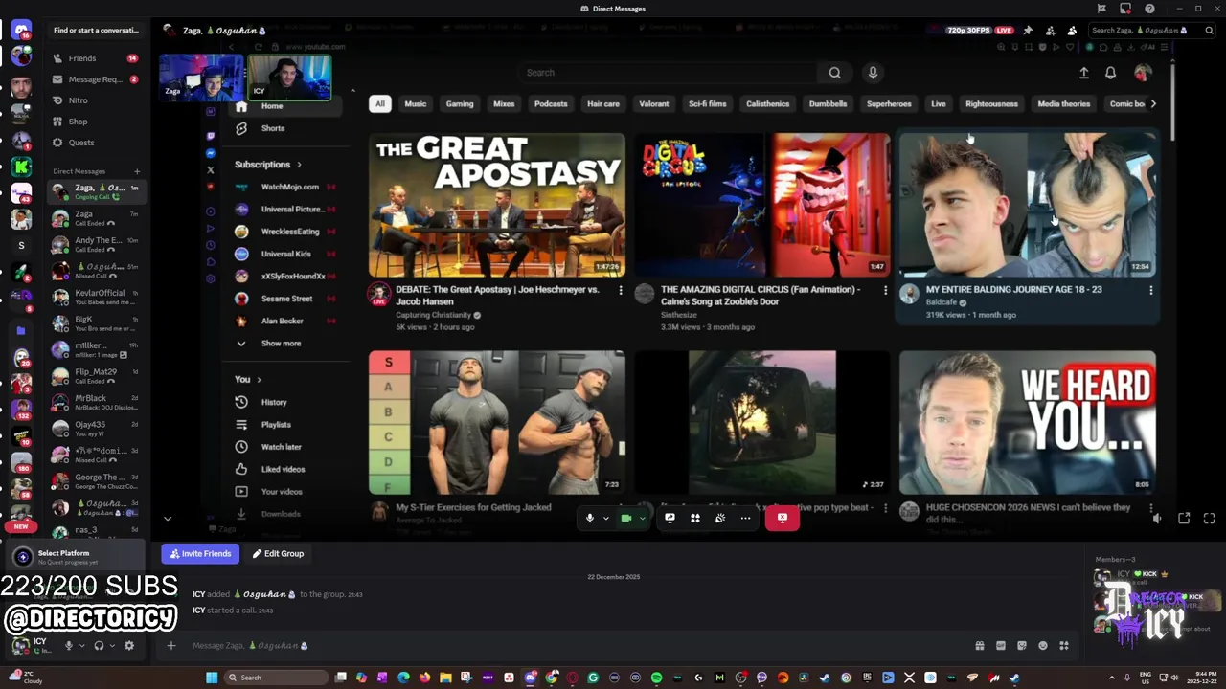Open Discord inbox icon in title bar
The width and height of the screenshot is (1226, 689).
(1125, 9)
